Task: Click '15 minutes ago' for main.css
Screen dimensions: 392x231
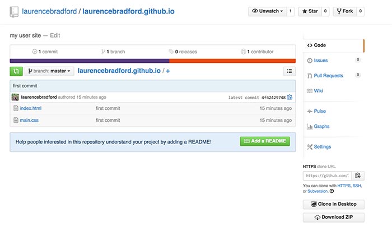Action: pyautogui.click(x=276, y=120)
